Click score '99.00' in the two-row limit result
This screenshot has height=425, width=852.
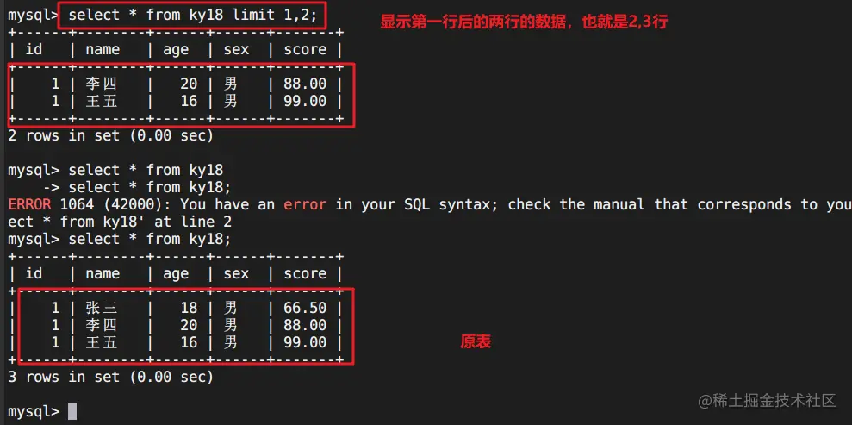pos(305,101)
